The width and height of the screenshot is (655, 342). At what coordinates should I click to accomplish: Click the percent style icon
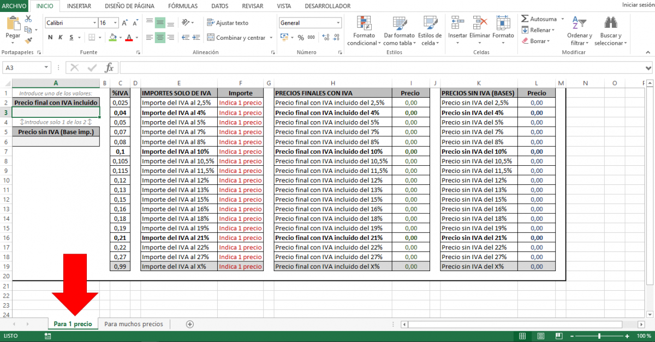[x=300, y=38]
